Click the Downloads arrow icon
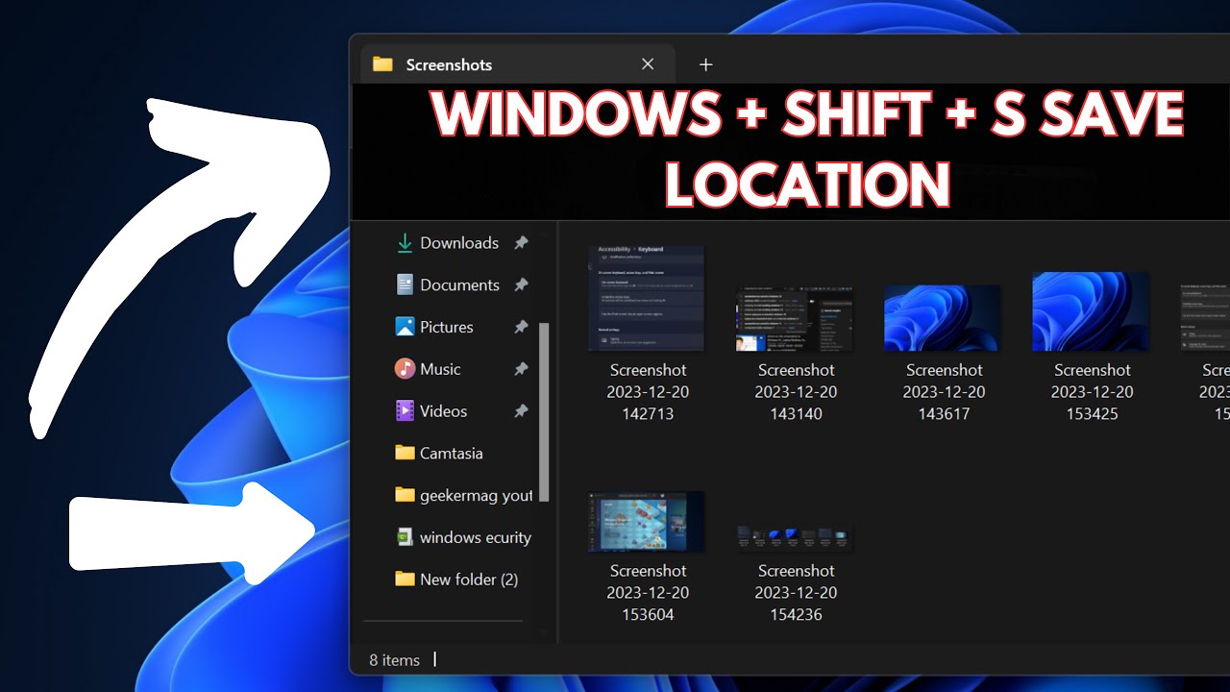 405,243
